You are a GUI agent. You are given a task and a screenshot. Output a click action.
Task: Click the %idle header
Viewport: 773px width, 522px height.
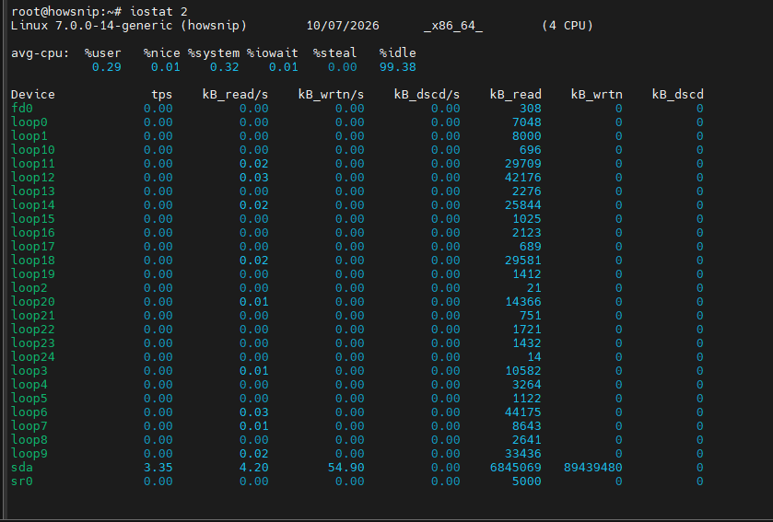397,52
